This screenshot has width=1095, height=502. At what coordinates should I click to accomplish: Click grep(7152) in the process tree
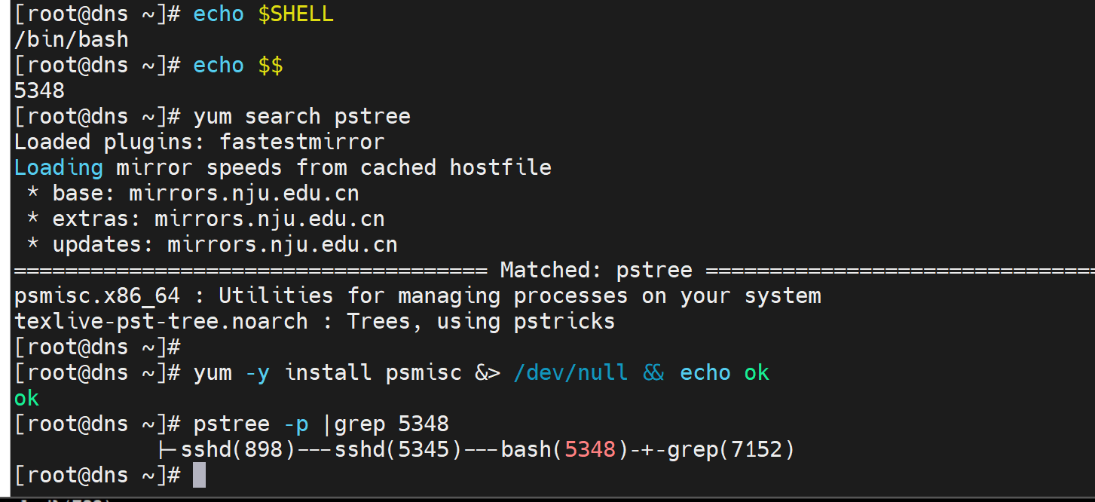731,450
